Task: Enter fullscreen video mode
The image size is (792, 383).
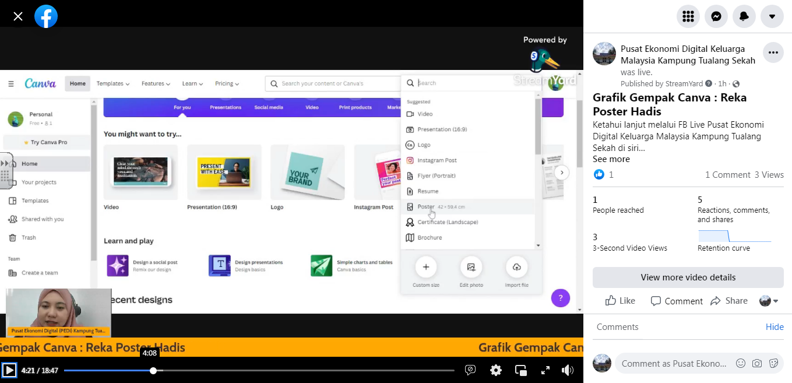Action: pyautogui.click(x=545, y=370)
